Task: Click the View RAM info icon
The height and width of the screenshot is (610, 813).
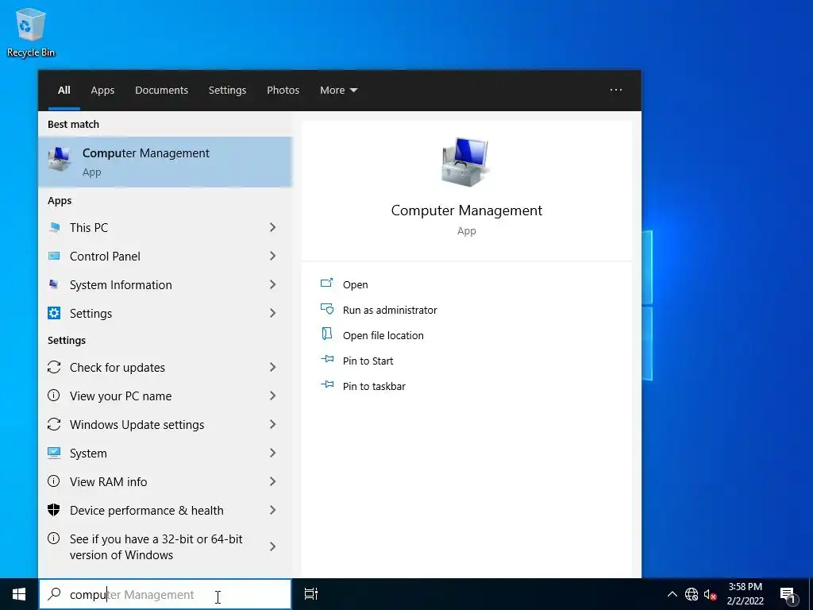Action: pyautogui.click(x=54, y=481)
